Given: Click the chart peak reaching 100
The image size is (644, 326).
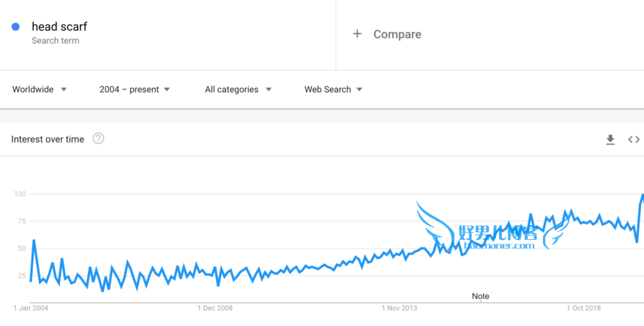Looking at the screenshot, I should tap(643, 194).
